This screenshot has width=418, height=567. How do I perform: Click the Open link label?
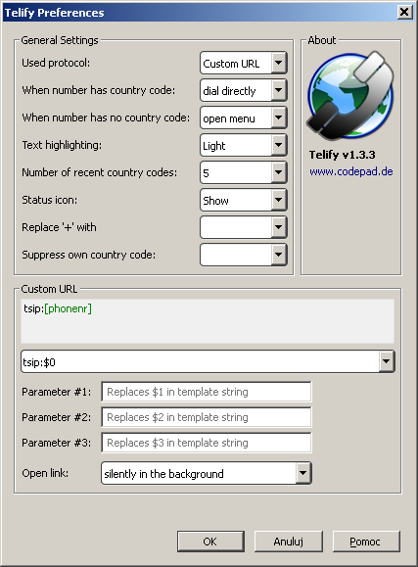(45, 473)
